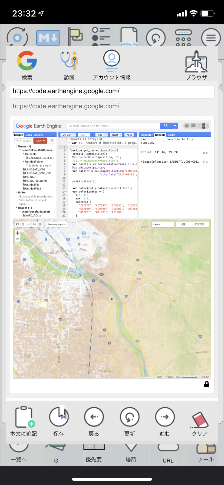This screenshot has width=224, height=485.
Task: Click the Imports info icon in editor
Action: (101, 139)
